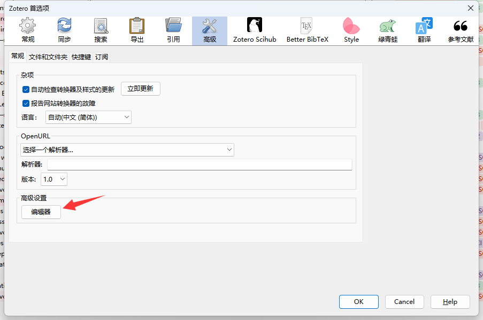Open the 引用 cite preferences pane

pyautogui.click(x=173, y=31)
